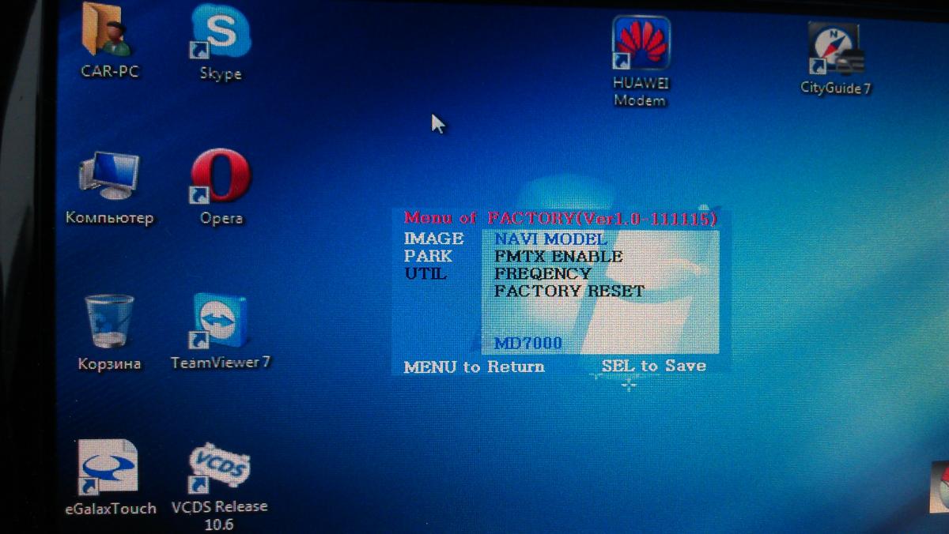Click the MD7000 model value
This screenshot has width=949, height=534.
tap(527, 343)
